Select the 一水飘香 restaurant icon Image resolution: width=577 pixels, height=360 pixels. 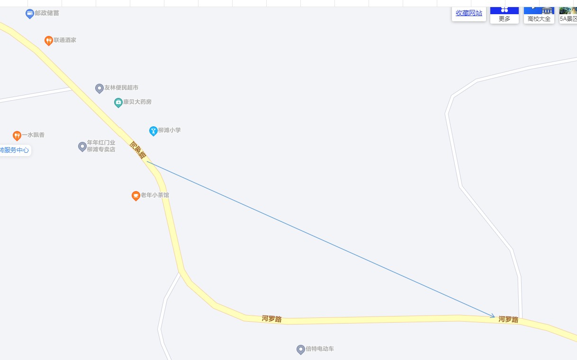17,136
